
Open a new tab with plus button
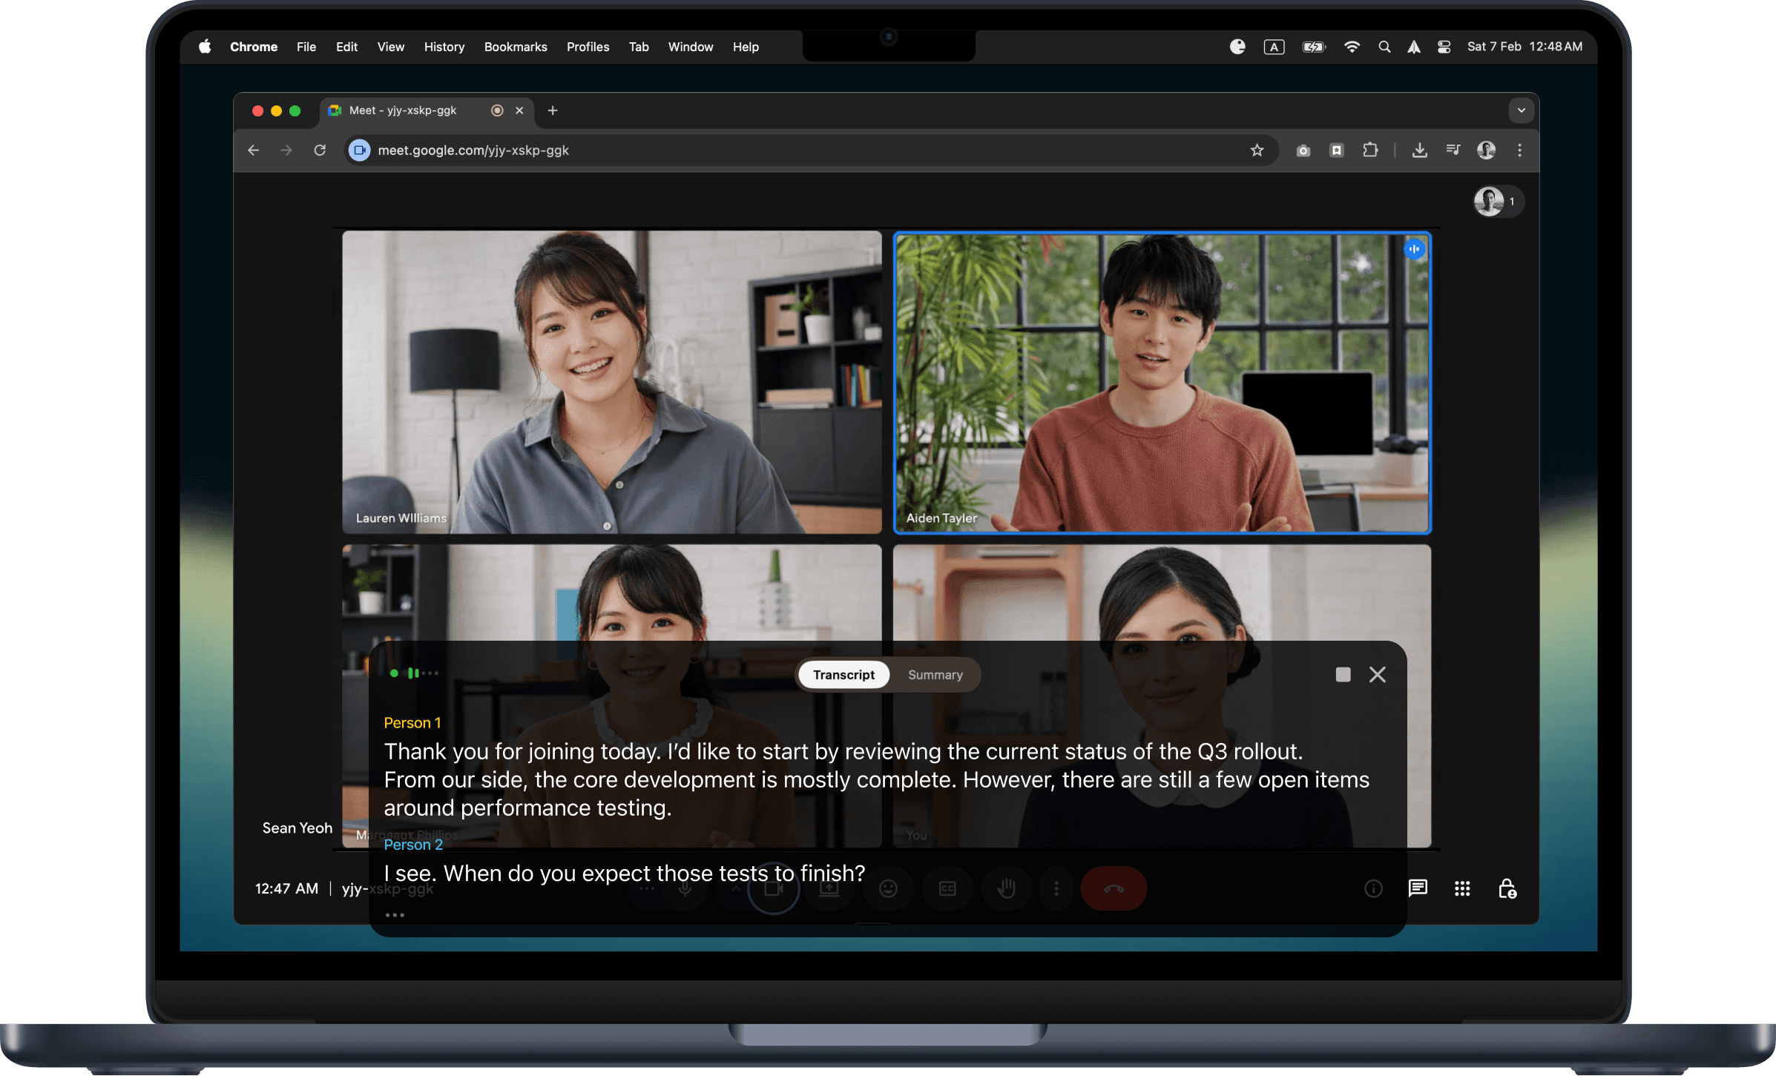[x=553, y=110]
